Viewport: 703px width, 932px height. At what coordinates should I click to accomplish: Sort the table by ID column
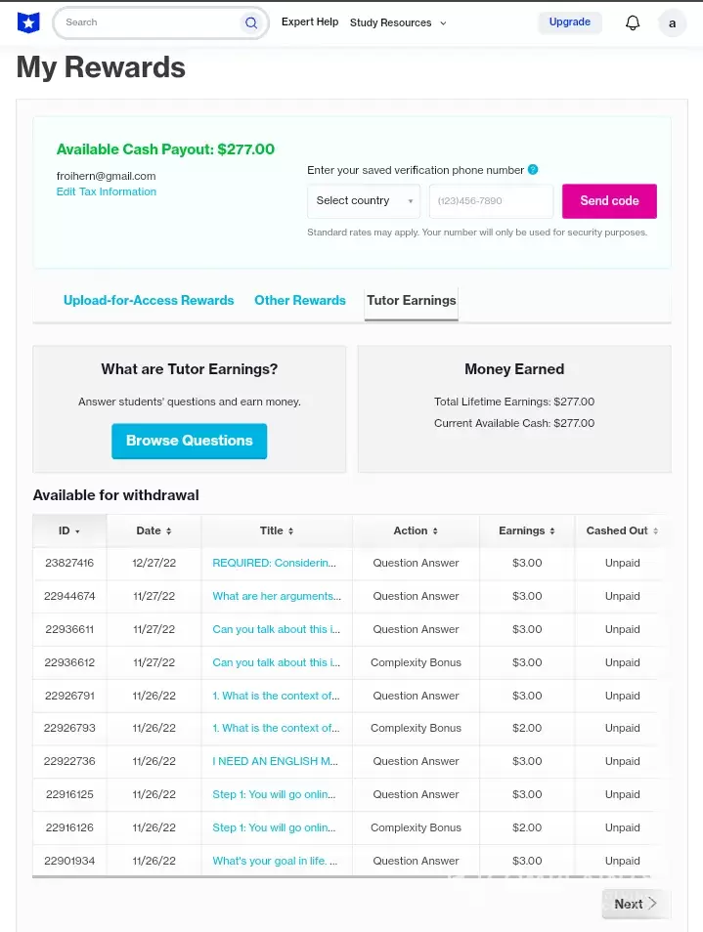click(69, 530)
